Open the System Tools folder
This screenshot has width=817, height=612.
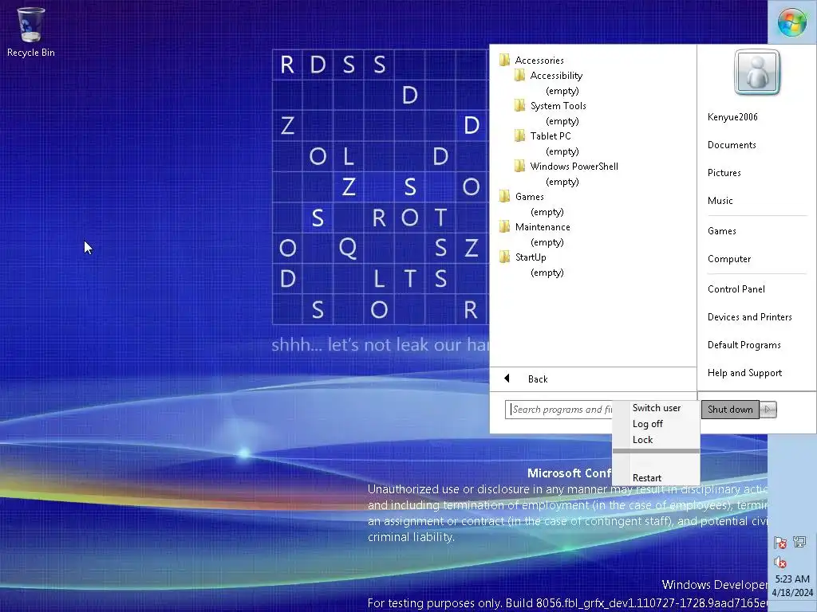[x=558, y=106]
